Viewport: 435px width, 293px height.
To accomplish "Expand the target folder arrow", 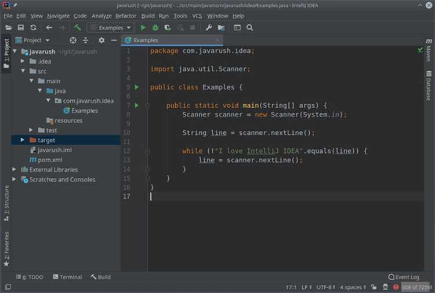I will (23, 140).
